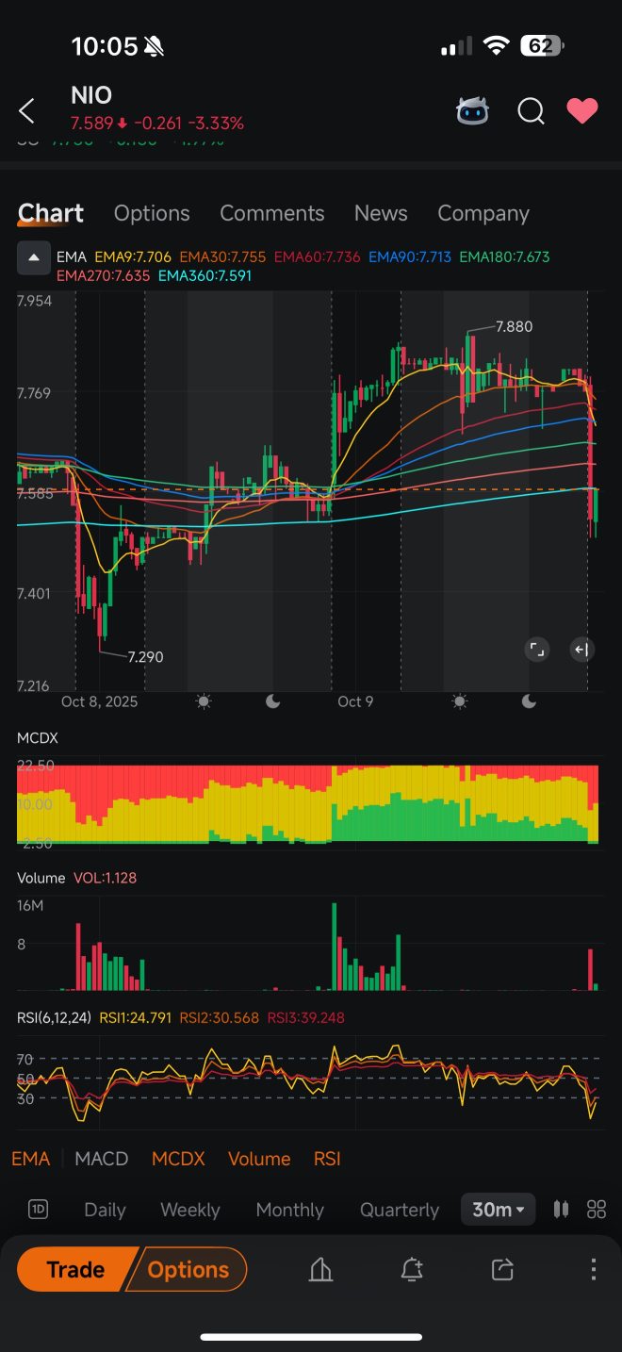Go back using the left arrow
The width and height of the screenshot is (622, 1352).
[26, 111]
